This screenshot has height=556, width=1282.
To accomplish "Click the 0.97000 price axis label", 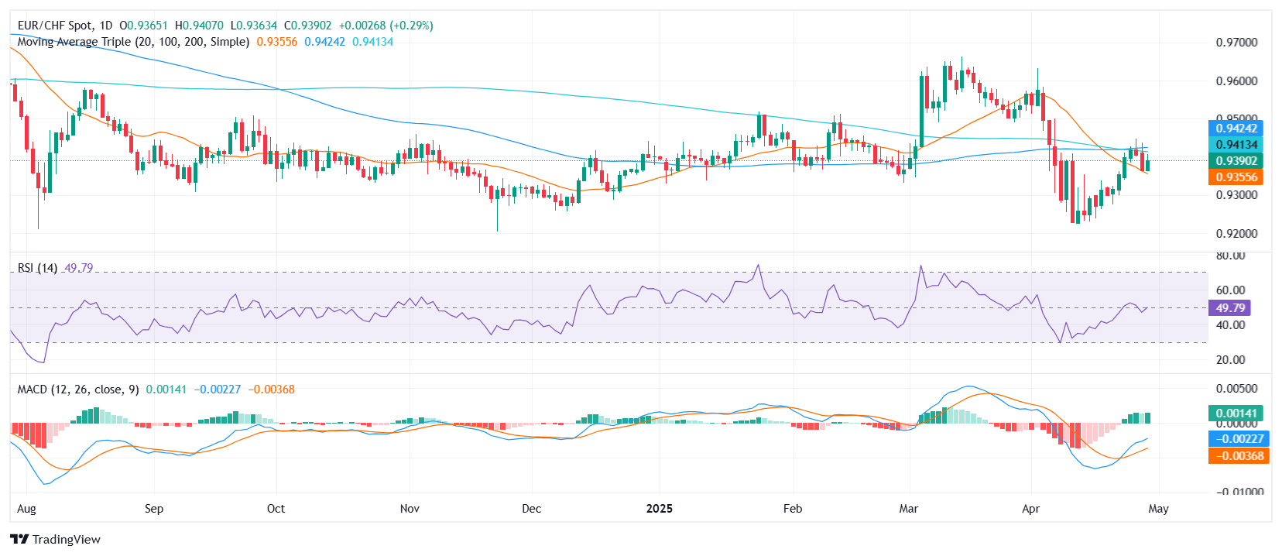I will pos(1236,43).
